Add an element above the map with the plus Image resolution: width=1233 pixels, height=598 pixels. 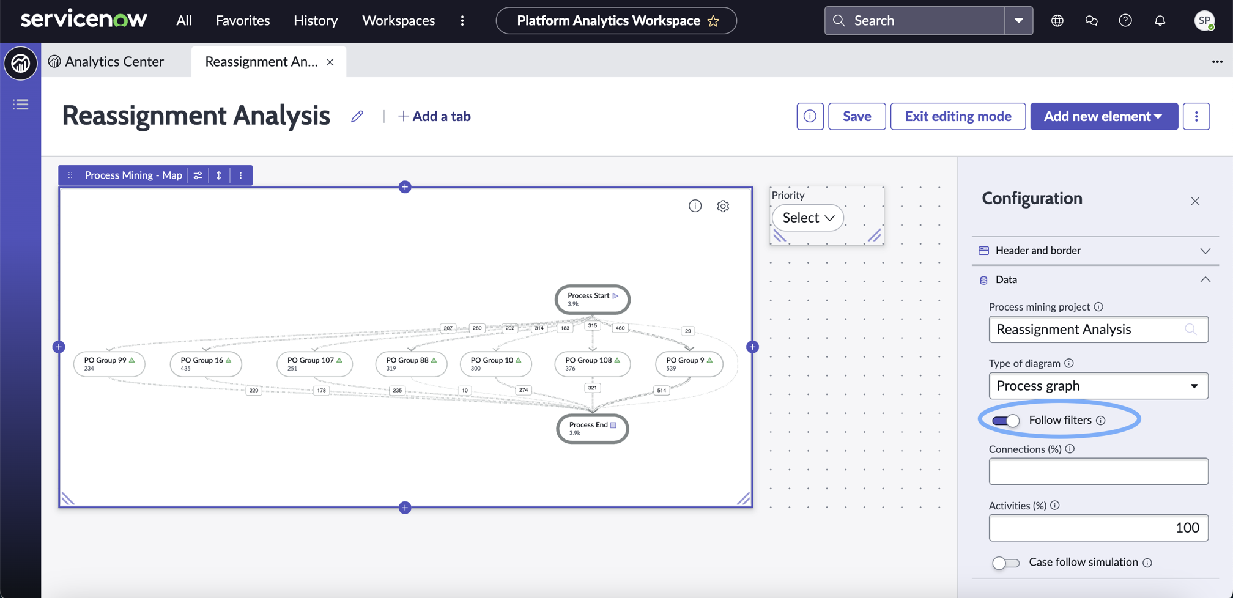405,187
